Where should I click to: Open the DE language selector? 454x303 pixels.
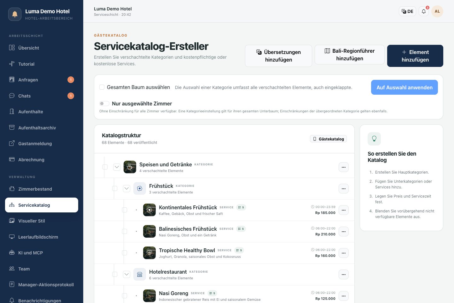[407, 11]
